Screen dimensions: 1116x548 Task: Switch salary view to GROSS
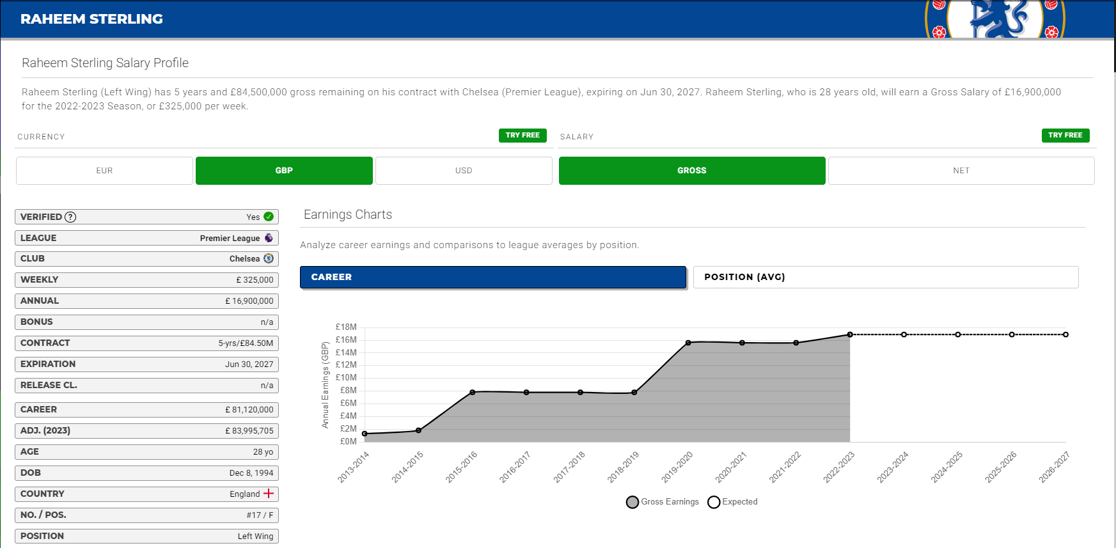point(692,171)
